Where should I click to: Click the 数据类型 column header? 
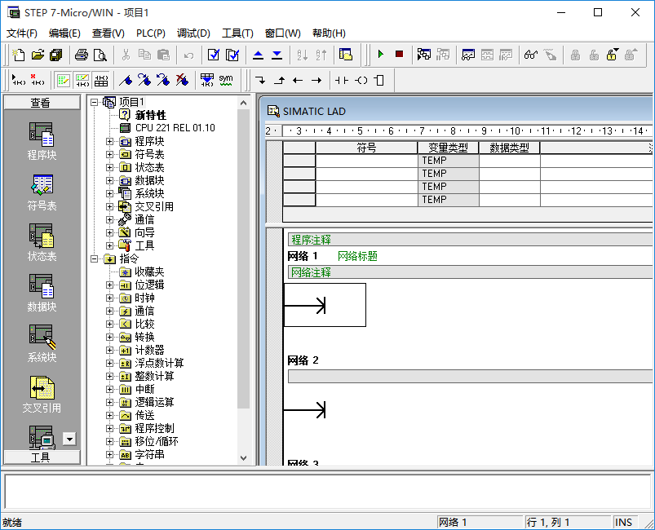(509, 148)
